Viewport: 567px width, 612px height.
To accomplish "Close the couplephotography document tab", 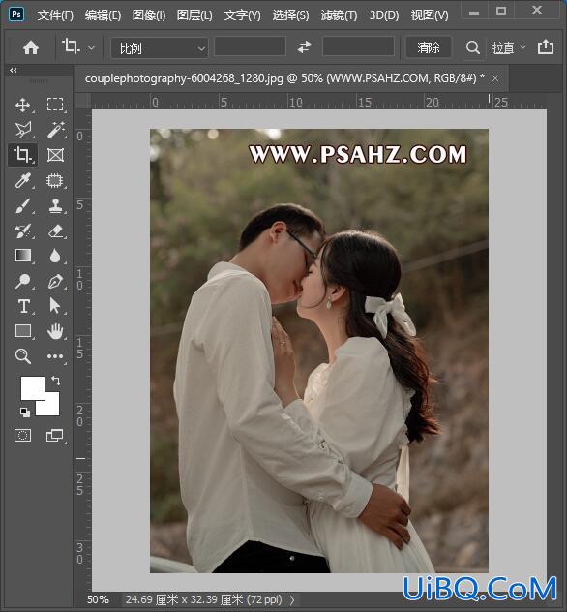I will (x=495, y=78).
